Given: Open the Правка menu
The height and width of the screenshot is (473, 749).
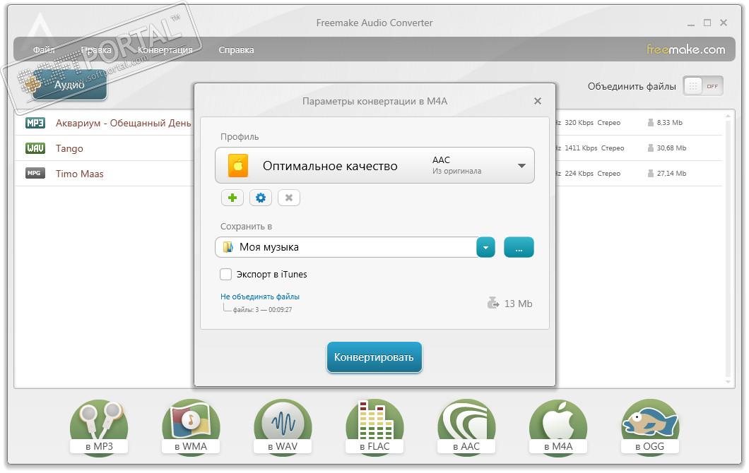Looking at the screenshot, I should coord(96,49).
